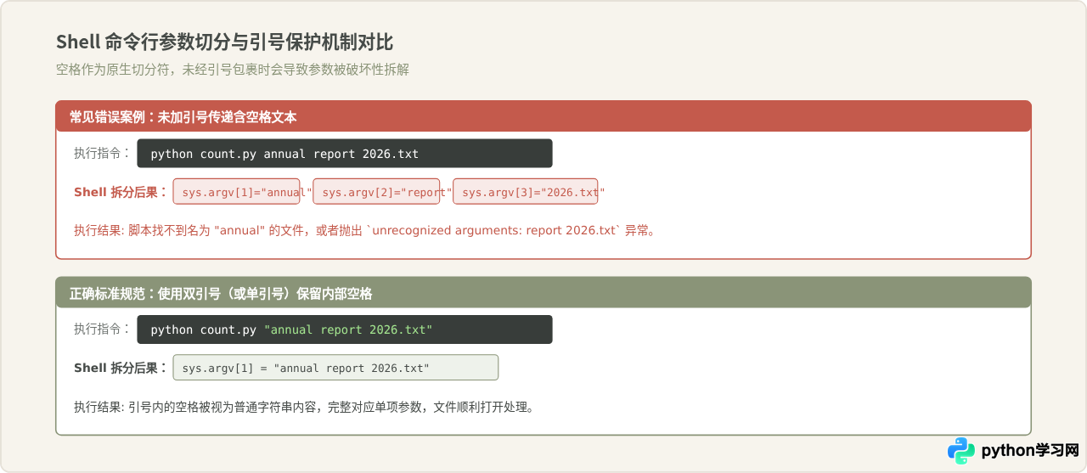
Task: Click the '执行指令：' label in the green correct card
Action: click(x=102, y=329)
